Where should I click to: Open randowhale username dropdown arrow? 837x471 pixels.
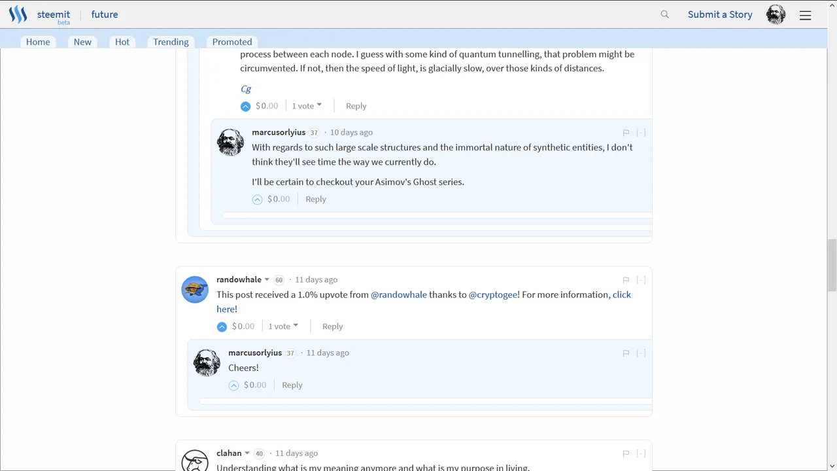tap(267, 279)
